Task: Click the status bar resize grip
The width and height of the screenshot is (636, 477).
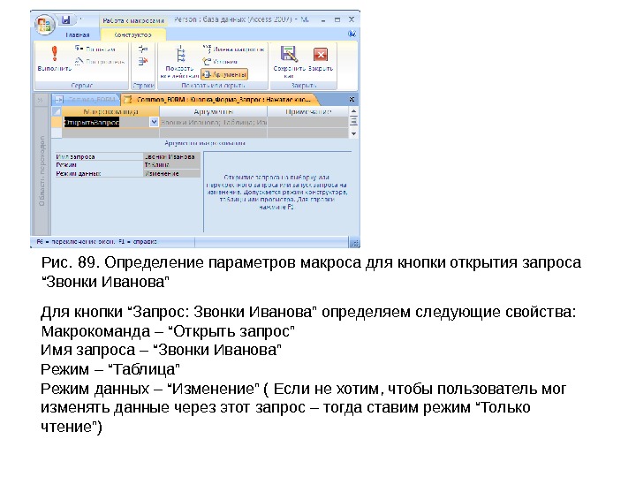Action: pos(354,243)
